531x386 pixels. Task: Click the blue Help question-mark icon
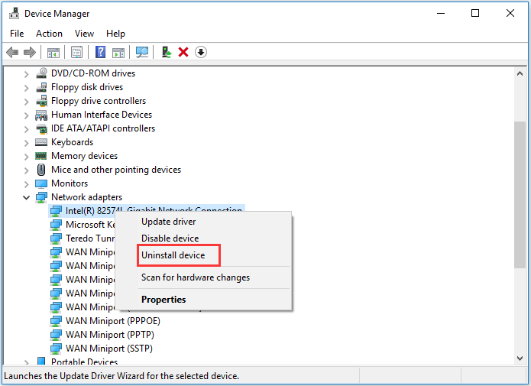coord(101,52)
